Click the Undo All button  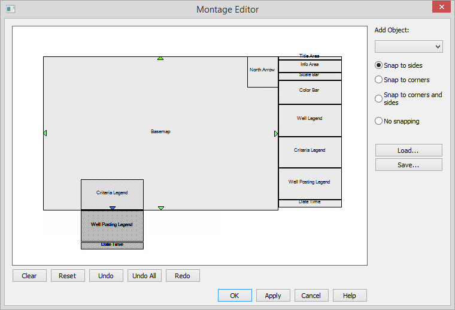[144, 276]
